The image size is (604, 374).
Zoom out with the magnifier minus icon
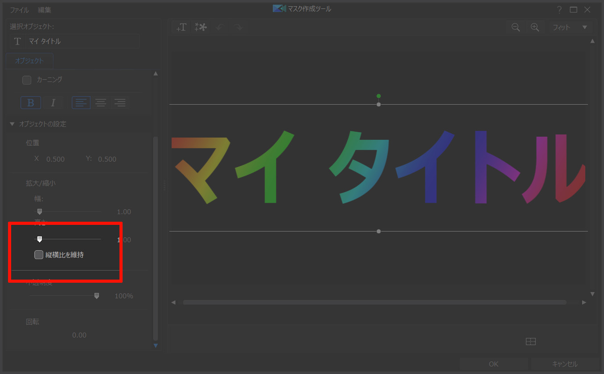click(516, 27)
